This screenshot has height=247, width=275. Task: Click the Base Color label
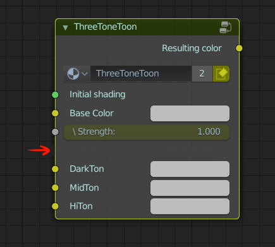coord(92,113)
